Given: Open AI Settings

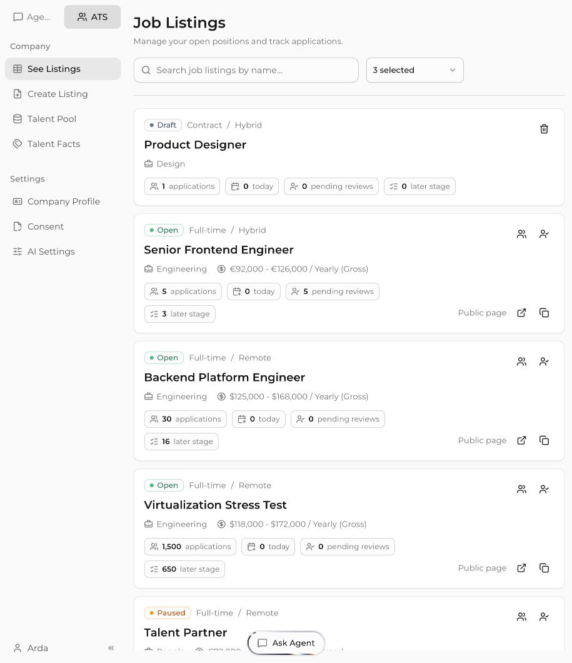Looking at the screenshot, I should pos(63,251).
